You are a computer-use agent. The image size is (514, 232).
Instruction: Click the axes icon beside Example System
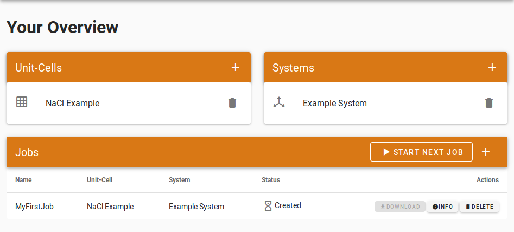[x=279, y=102]
